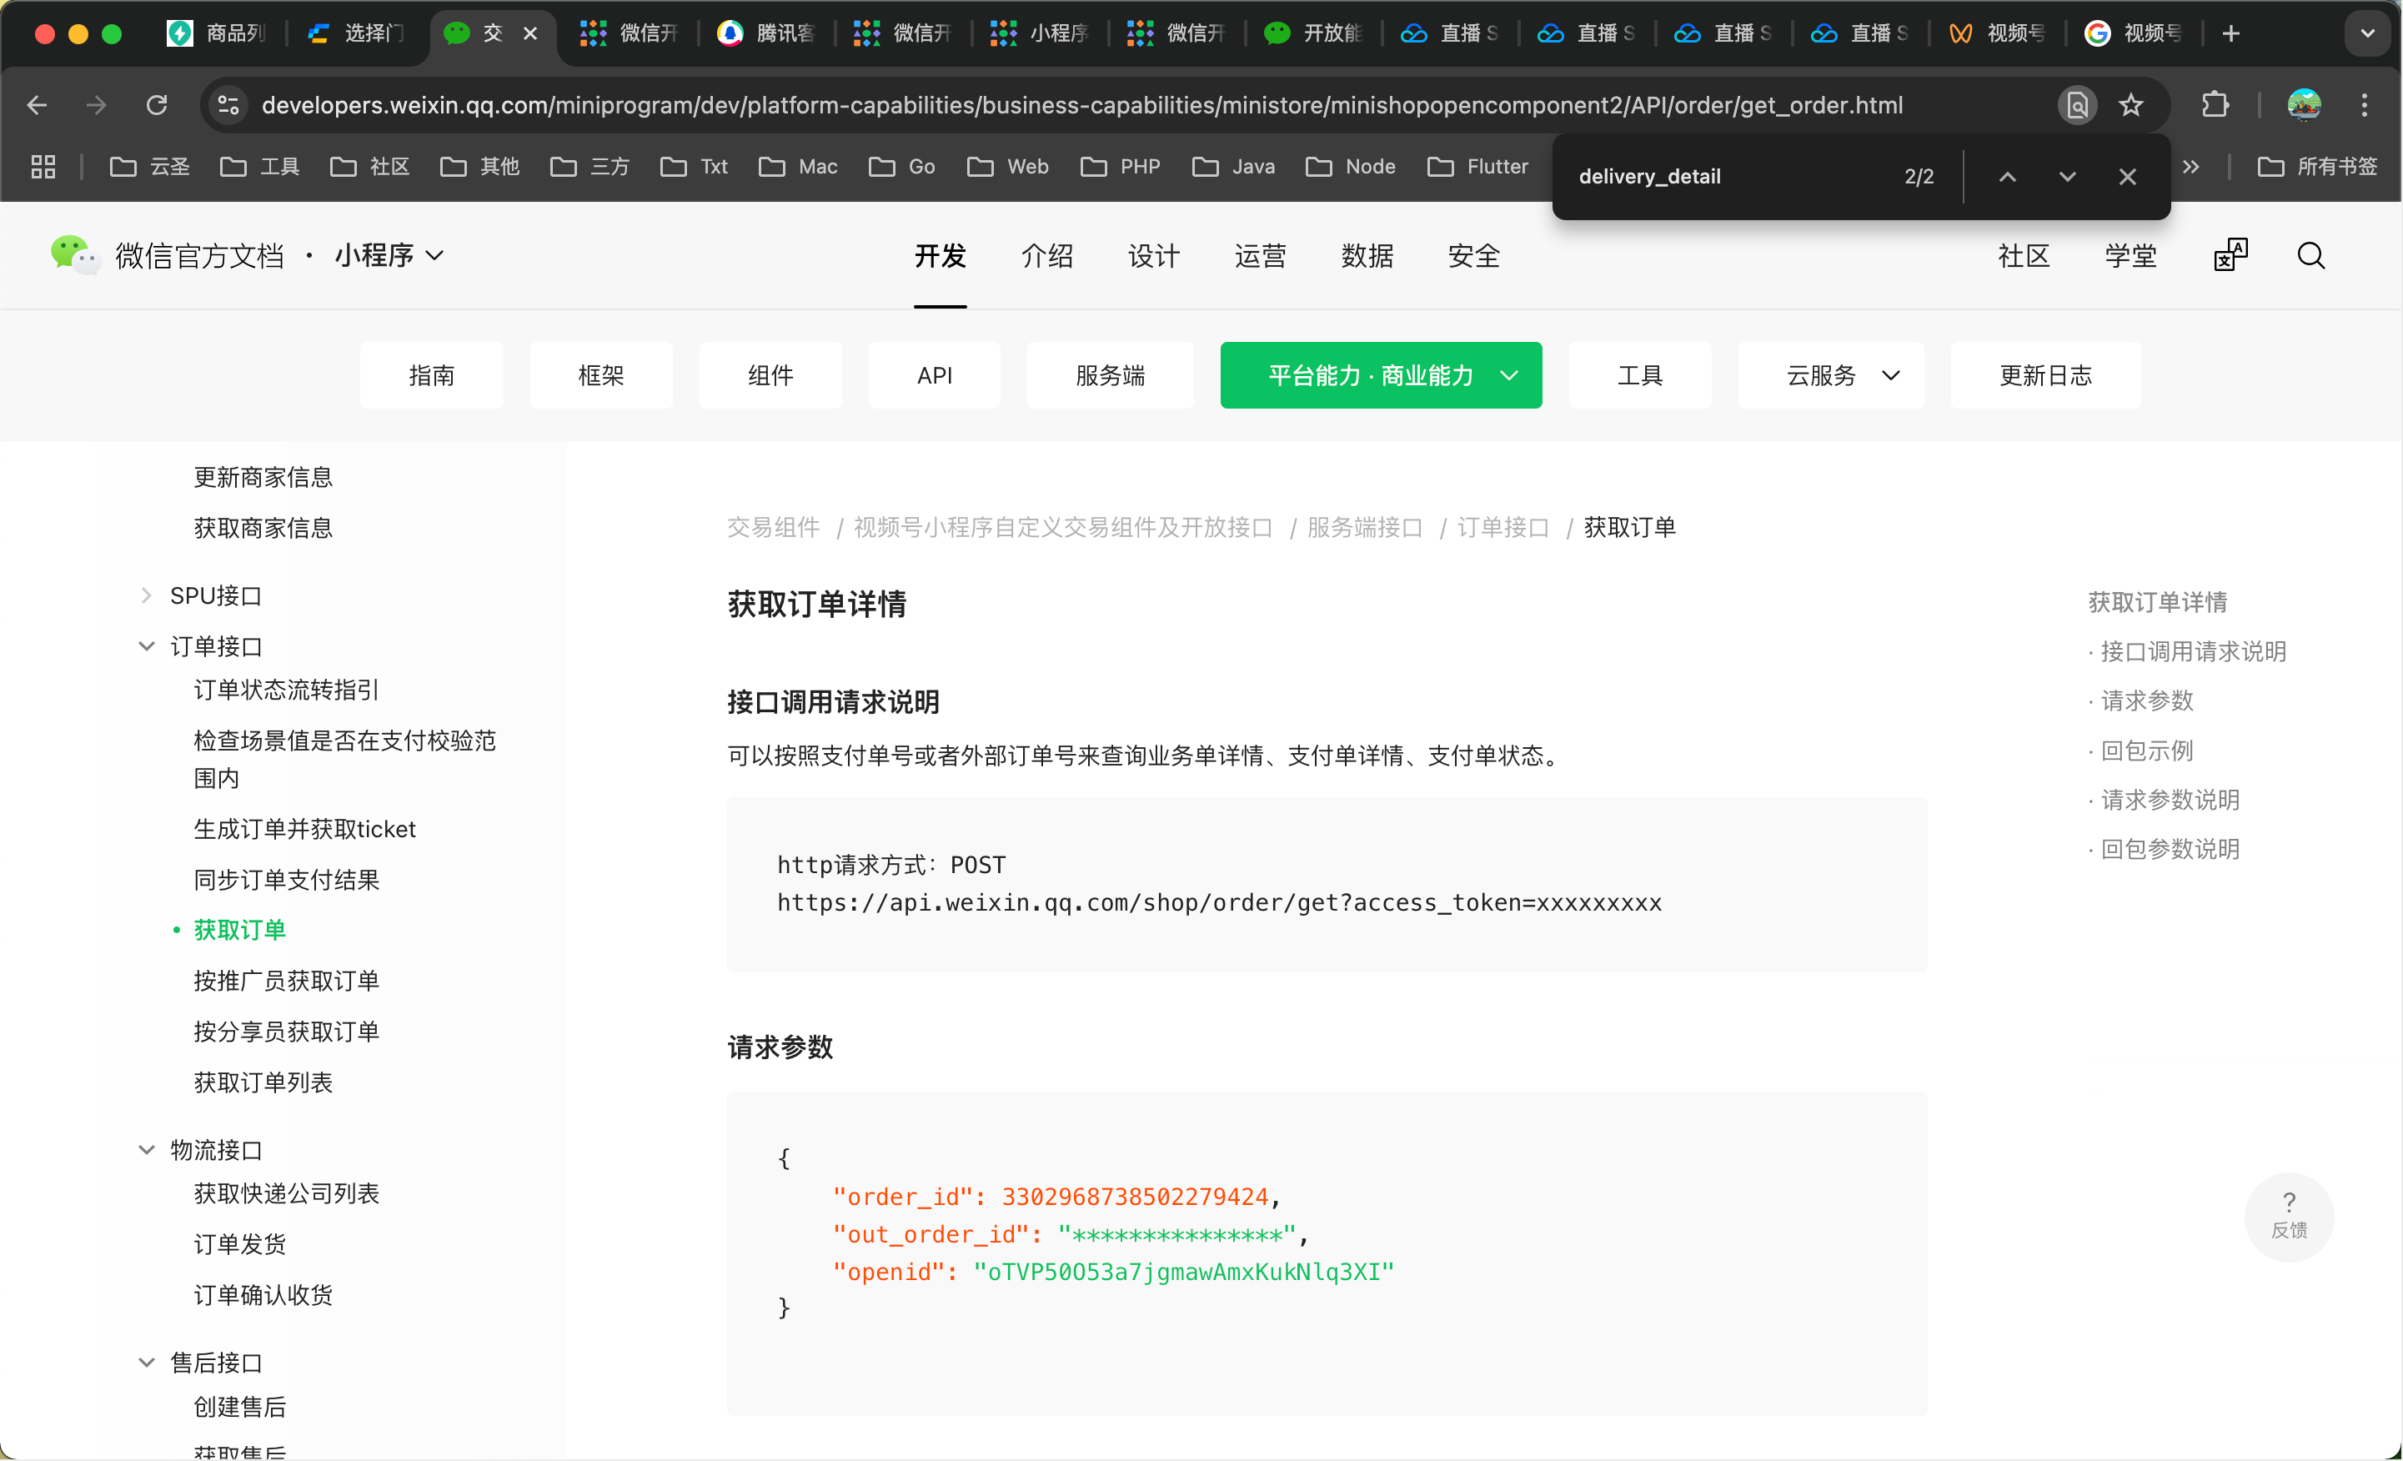This screenshot has width=2403, height=1461.
Task: Switch to the 运营 top navigation tab
Action: [1260, 255]
